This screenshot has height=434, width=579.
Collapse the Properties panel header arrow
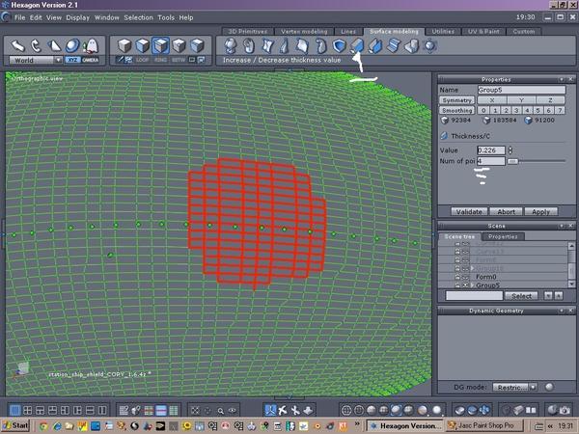[x=562, y=79]
